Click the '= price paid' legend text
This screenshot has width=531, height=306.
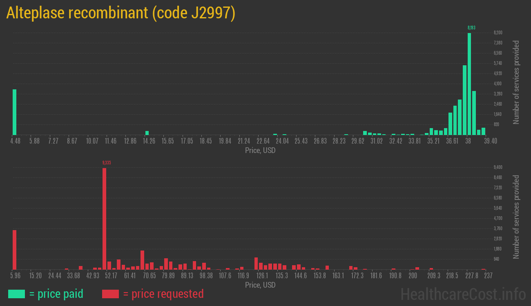56,294
